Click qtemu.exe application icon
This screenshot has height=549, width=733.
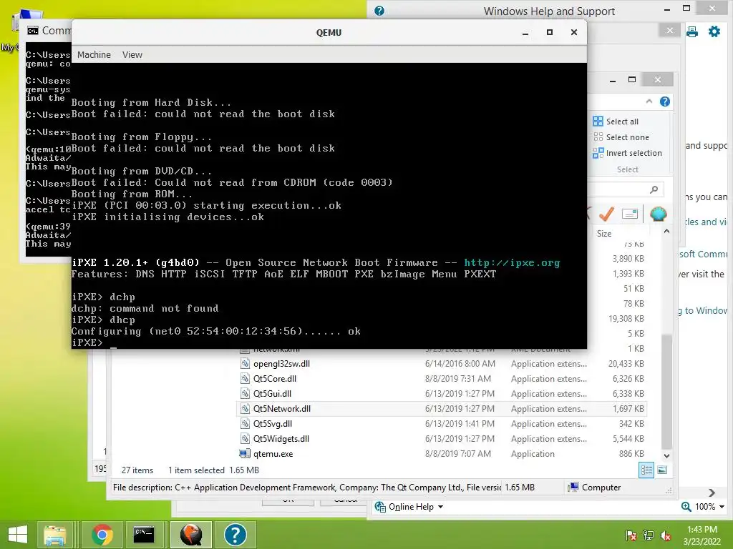click(x=245, y=454)
